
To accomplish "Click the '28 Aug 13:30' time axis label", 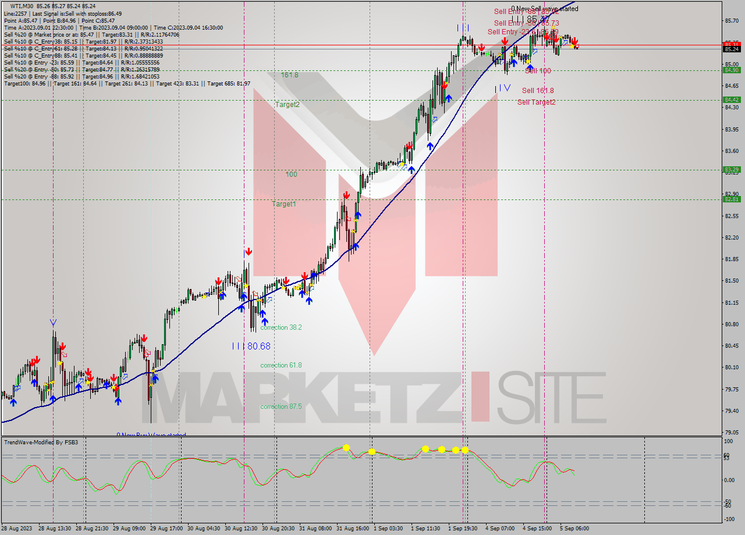I will tap(55, 529).
